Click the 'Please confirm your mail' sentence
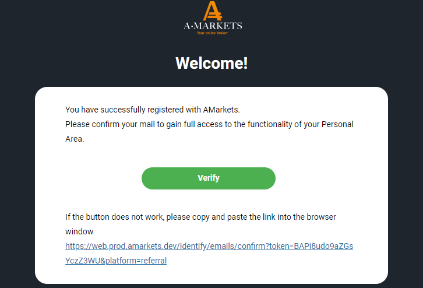This screenshot has width=423, height=288. 209,124
